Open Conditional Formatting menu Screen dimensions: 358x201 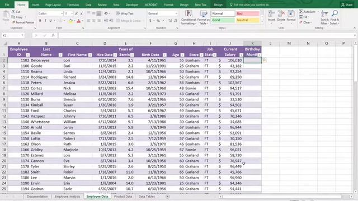pos(189,17)
